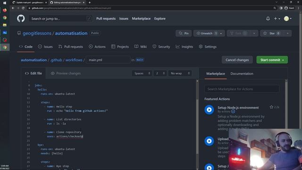Star the automatisation repository
This screenshot has width=302, height=170.
[x=272, y=33]
